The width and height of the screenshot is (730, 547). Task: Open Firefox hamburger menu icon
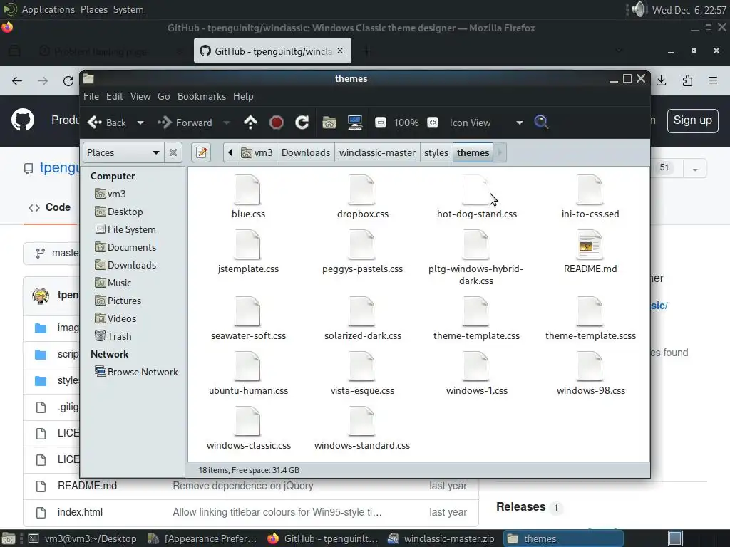pos(713,80)
